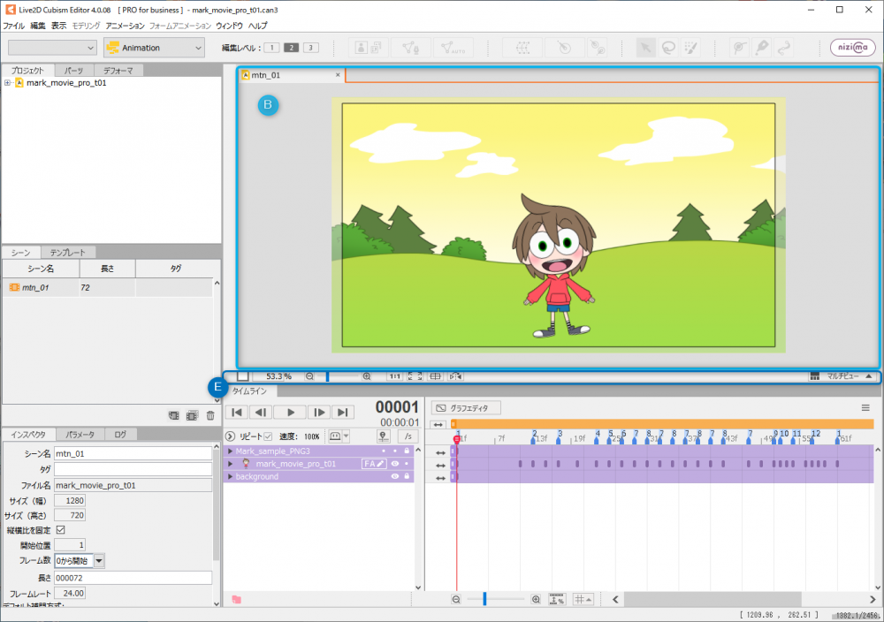Click the timeline hamburger menu icon
The width and height of the screenshot is (884, 622).
tap(865, 408)
